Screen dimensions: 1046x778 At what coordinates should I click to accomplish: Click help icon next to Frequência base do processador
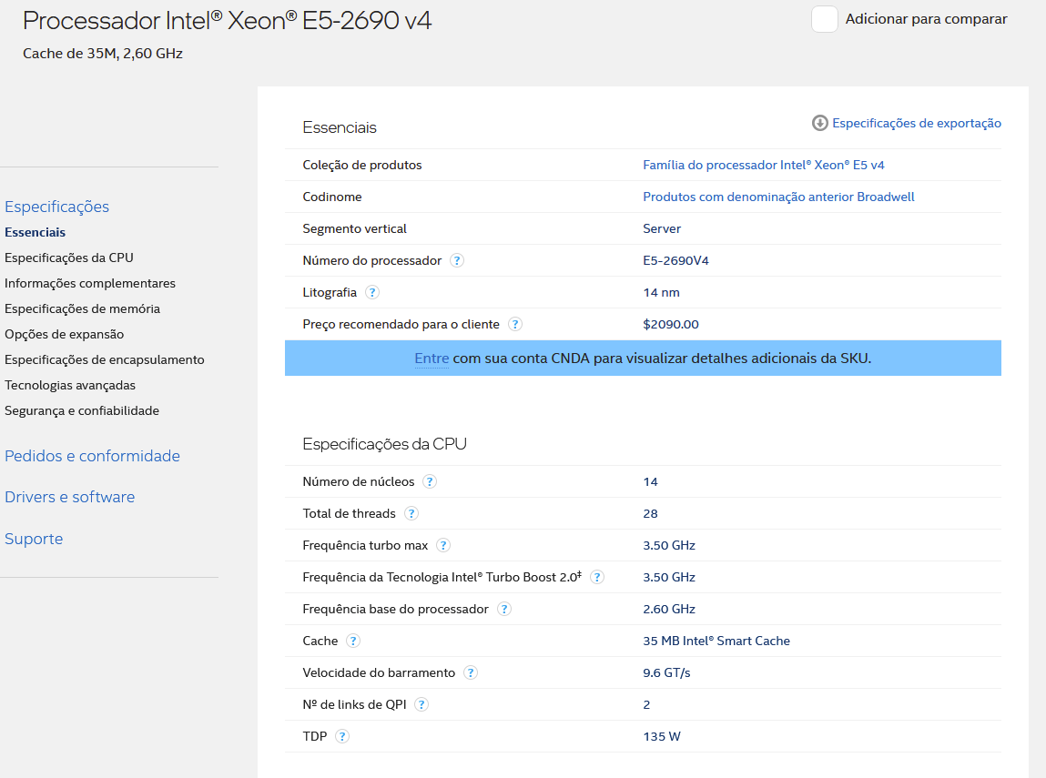tap(504, 609)
